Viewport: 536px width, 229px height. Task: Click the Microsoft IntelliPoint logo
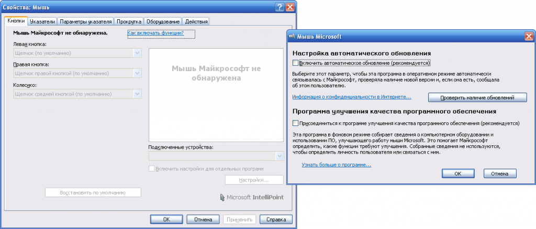252,197
